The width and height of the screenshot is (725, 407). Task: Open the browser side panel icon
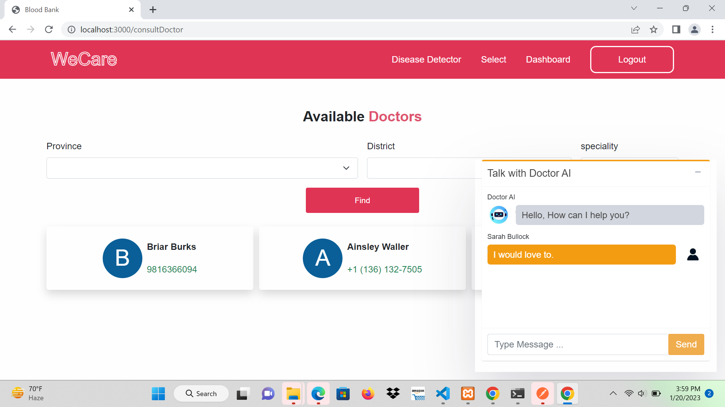[676, 29]
